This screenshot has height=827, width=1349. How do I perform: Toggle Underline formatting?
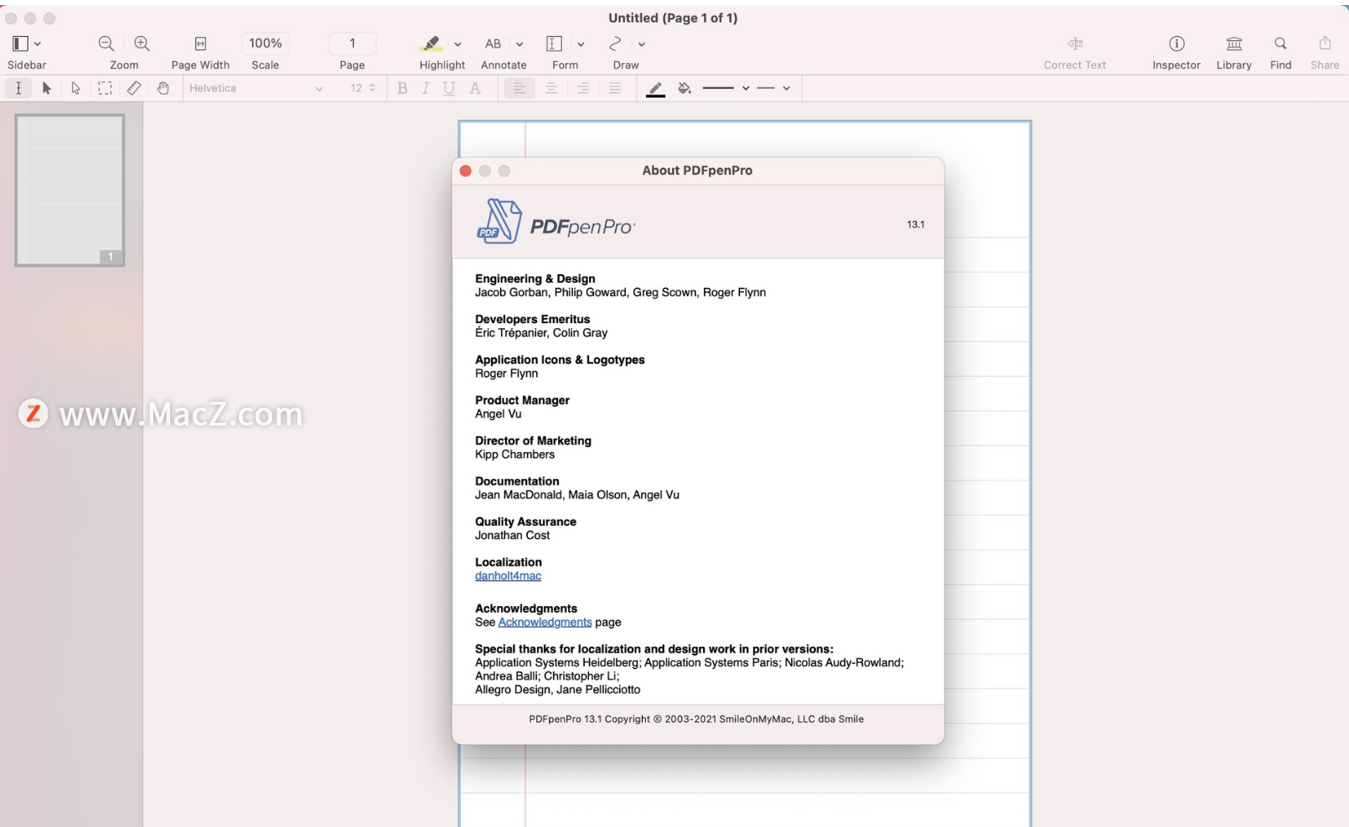(x=449, y=88)
